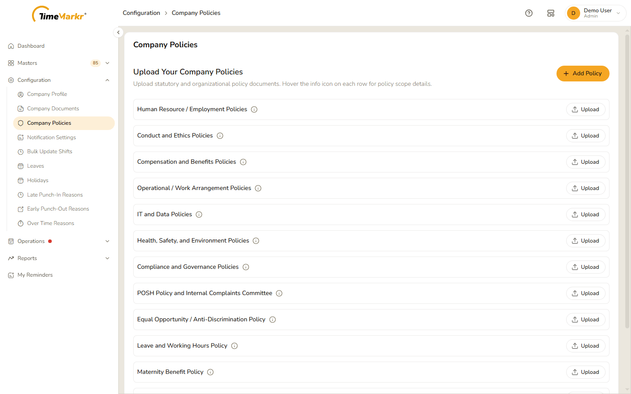Screen dimensions: 631x394
Task: Click the page vertical scrollbar
Action: tap(627, 182)
